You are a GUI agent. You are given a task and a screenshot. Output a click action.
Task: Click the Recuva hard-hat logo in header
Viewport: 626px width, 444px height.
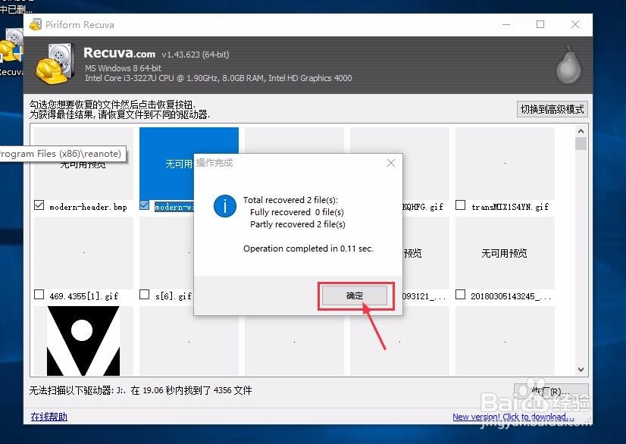(55, 64)
